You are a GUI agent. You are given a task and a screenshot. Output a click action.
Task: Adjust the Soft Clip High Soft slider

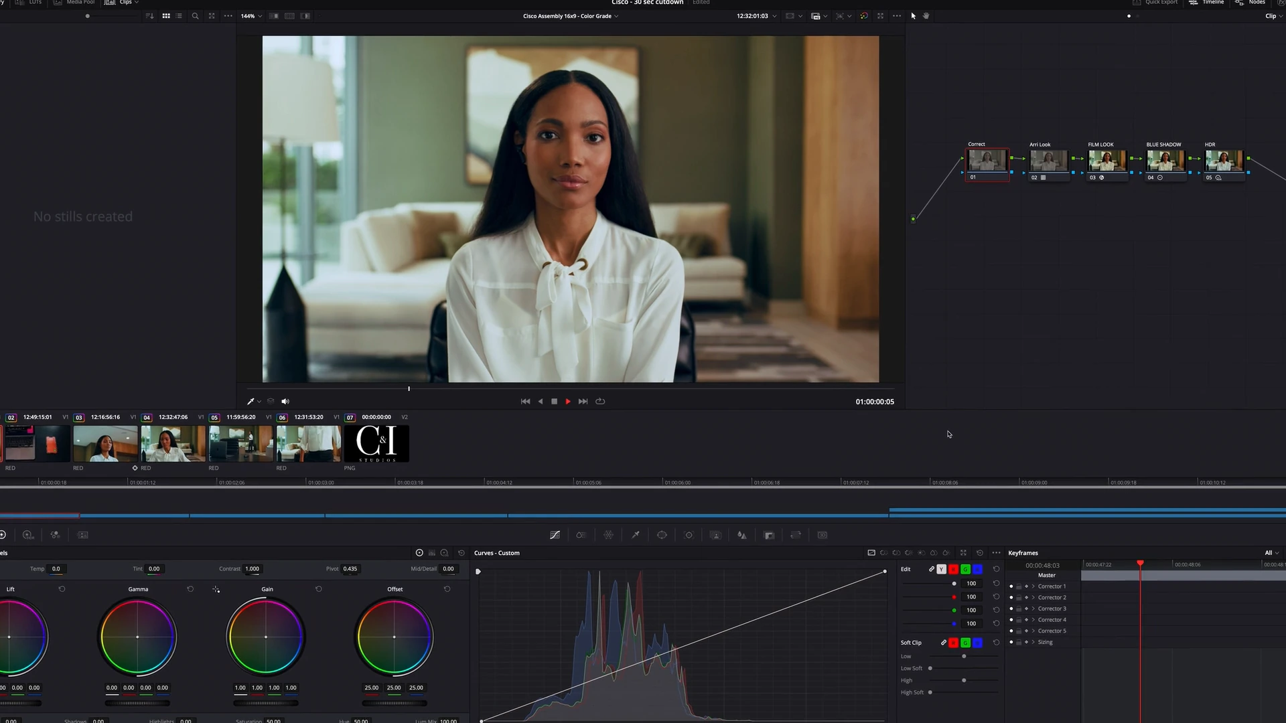tap(930, 693)
